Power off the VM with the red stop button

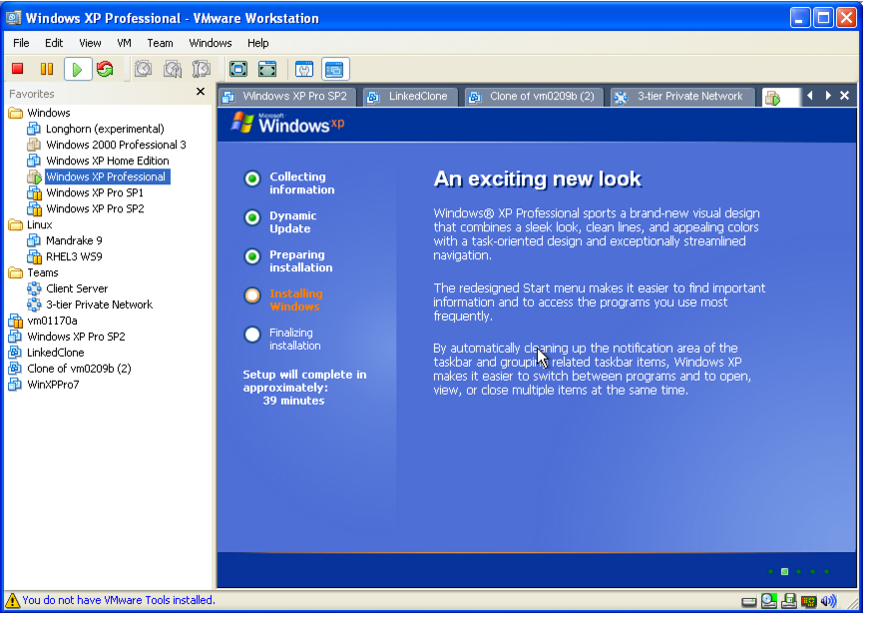[18, 69]
